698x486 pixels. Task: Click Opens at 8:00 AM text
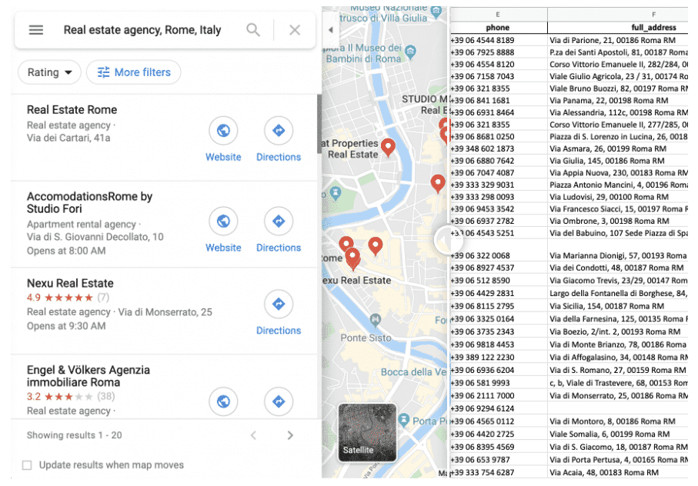pyautogui.click(x=66, y=251)
